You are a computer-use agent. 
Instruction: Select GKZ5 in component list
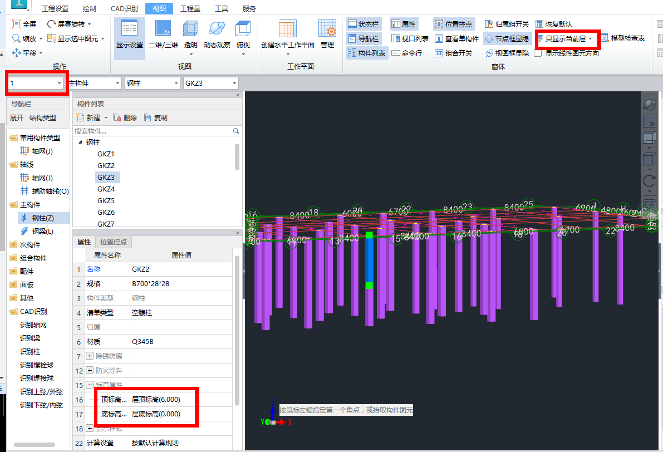106,200
